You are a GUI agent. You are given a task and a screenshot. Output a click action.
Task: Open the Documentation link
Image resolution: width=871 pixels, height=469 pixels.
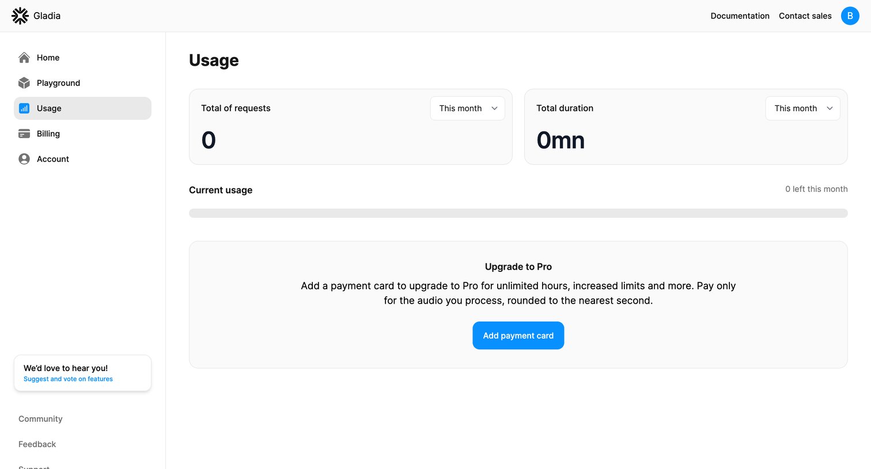pos(740,16)
